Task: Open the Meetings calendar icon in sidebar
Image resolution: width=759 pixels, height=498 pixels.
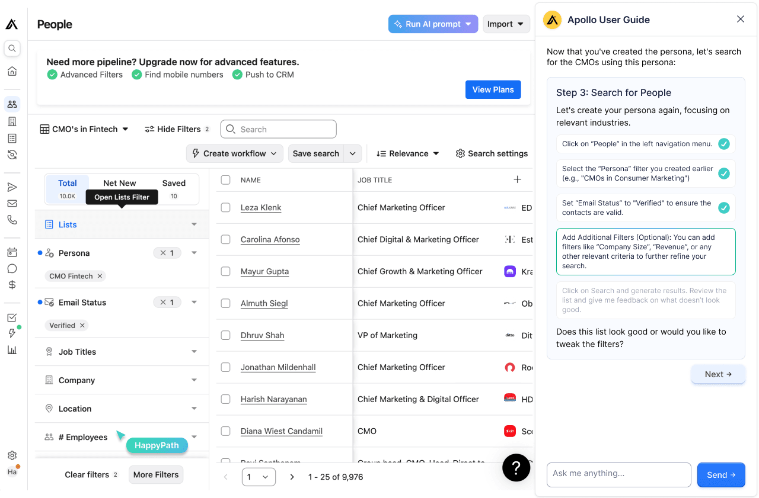Action: [x=12, y=252]
